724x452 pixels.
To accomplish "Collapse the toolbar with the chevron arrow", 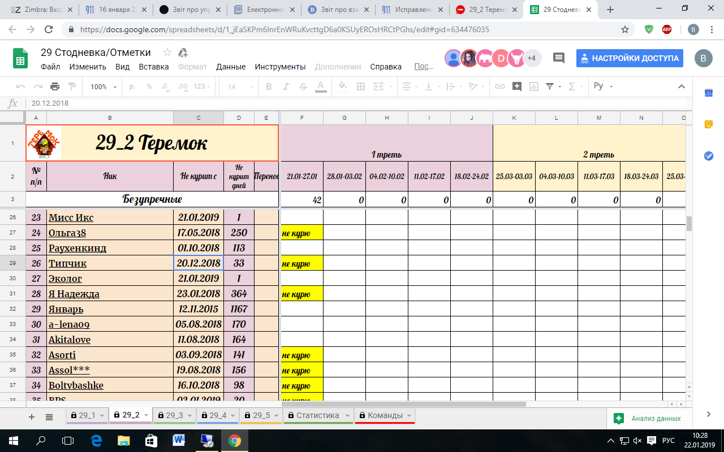I will point(681,86).
